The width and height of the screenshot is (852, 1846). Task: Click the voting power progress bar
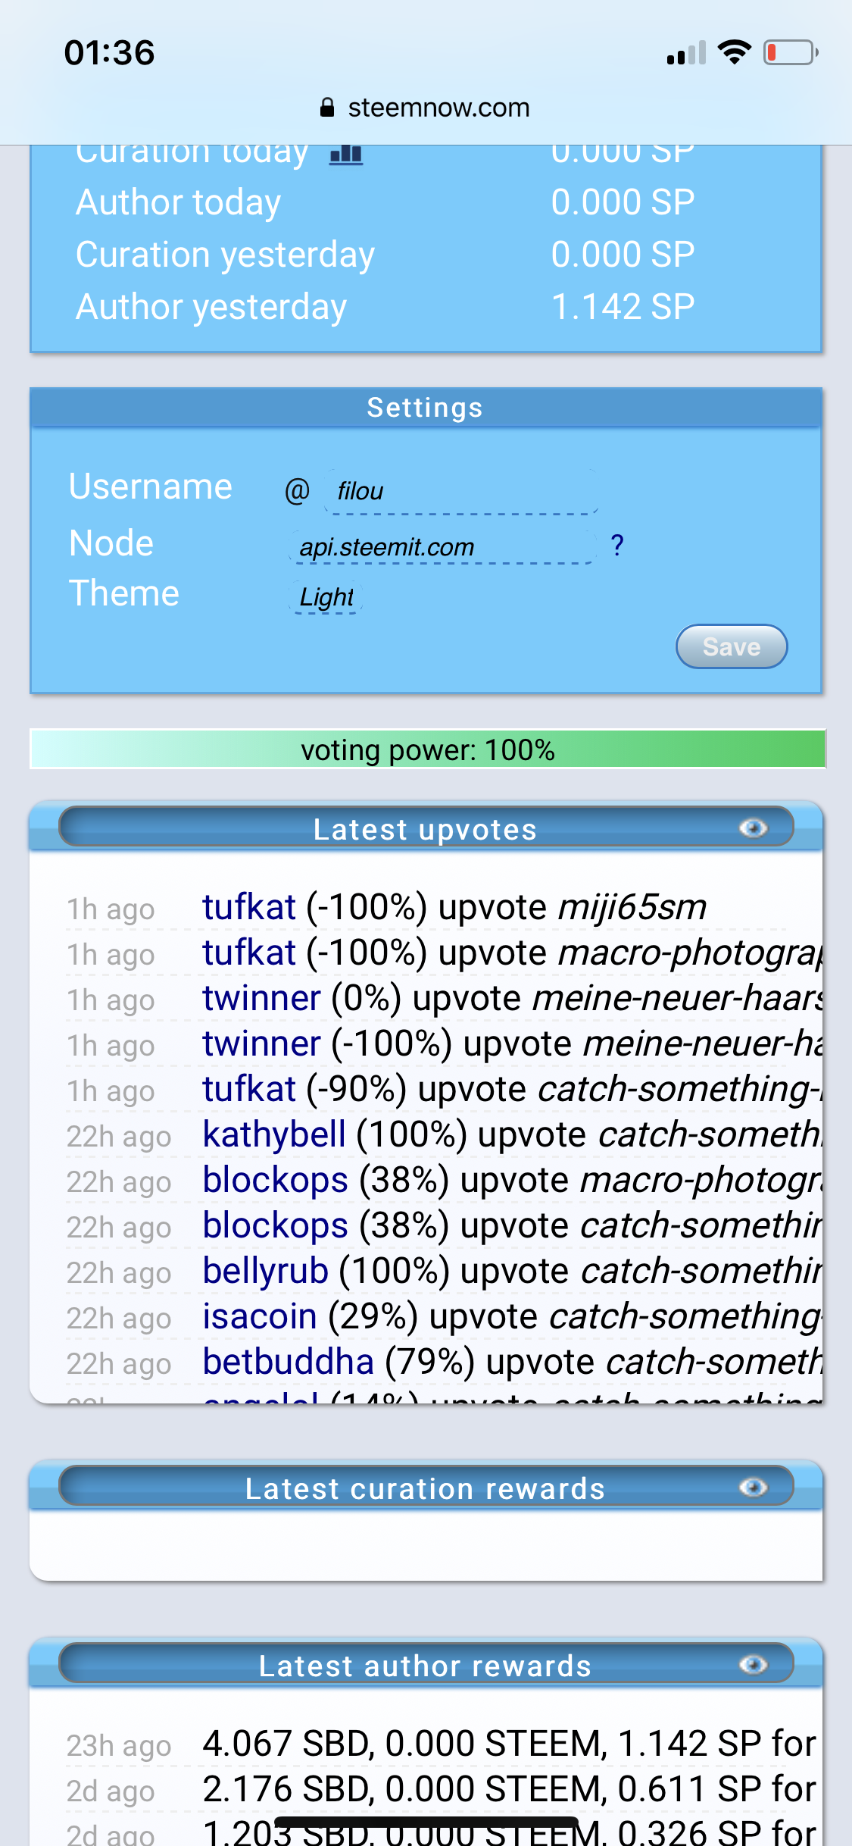(x=428, y=749)
